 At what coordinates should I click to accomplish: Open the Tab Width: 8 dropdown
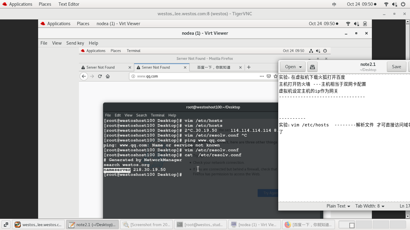pyautogui.click(x=369, y=206)
